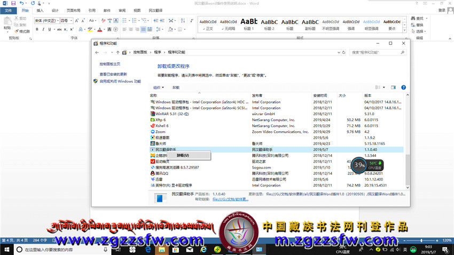Click the numbered list icon in Word
The height and width of the screenshot is (255, 454).
pos(134,20)
